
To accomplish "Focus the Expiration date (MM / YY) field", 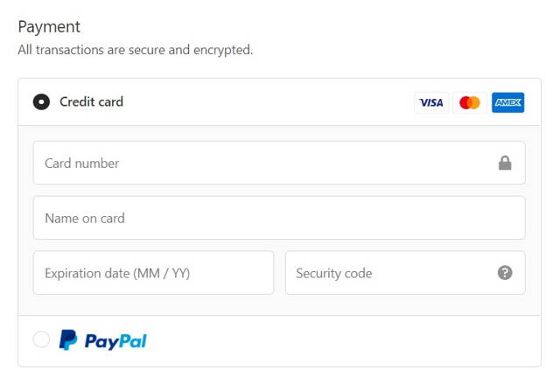I will coord(154,273).
